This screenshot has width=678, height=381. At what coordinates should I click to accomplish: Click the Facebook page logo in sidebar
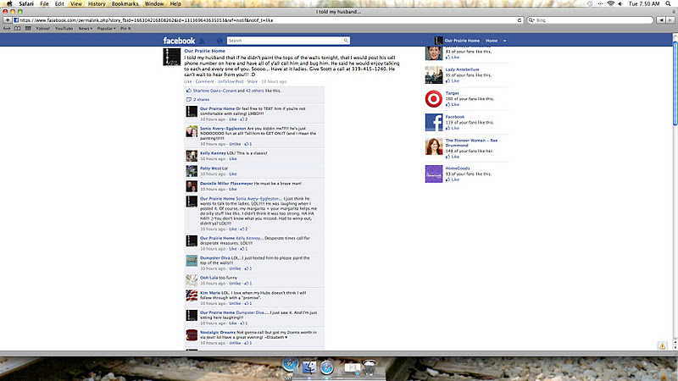coord(433,122)
